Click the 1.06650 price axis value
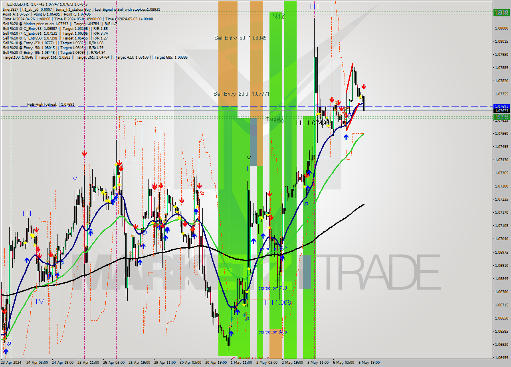 (x=501, y=318)
